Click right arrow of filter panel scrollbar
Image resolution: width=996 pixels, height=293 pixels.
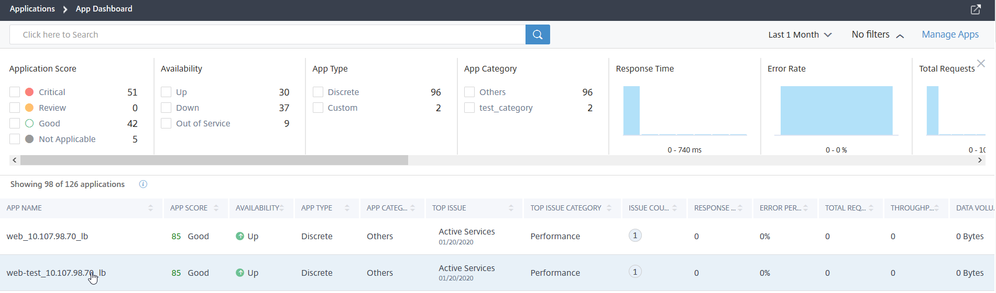980,160
